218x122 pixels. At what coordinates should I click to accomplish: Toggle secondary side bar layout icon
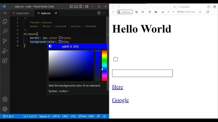pyautogui.click(x=80, y=6)
